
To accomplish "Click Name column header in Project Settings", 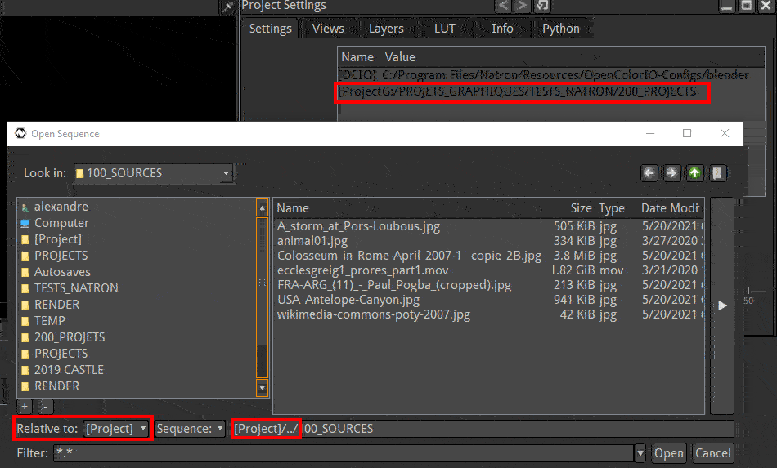I will [357, 57].
